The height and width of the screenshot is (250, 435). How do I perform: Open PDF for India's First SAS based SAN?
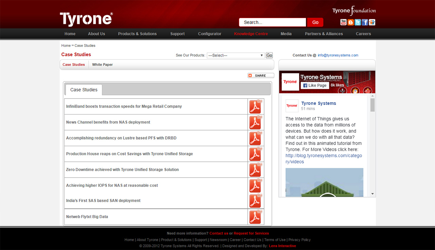tap(256, 201)
